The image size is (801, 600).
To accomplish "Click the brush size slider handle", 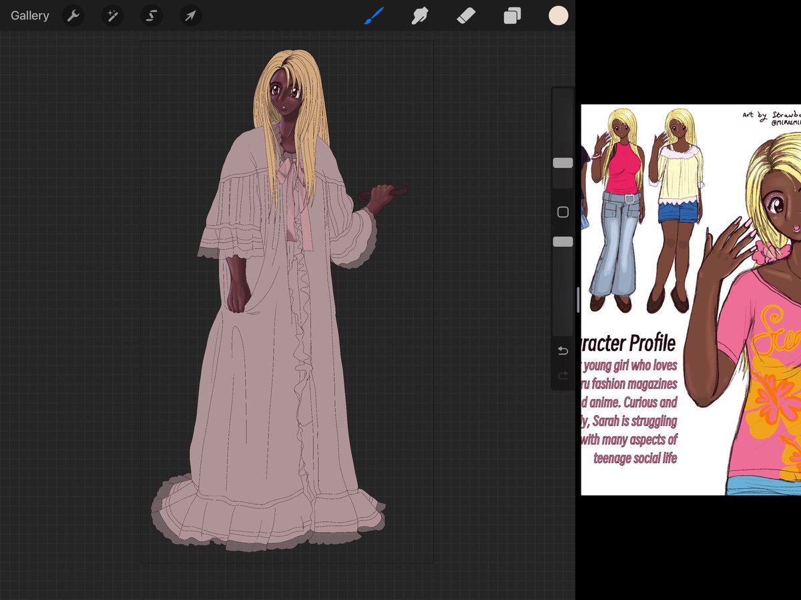I will click(563, 163).
